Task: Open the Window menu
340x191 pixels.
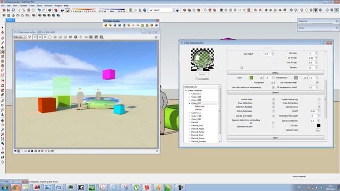Action: (x=48, y=6)
